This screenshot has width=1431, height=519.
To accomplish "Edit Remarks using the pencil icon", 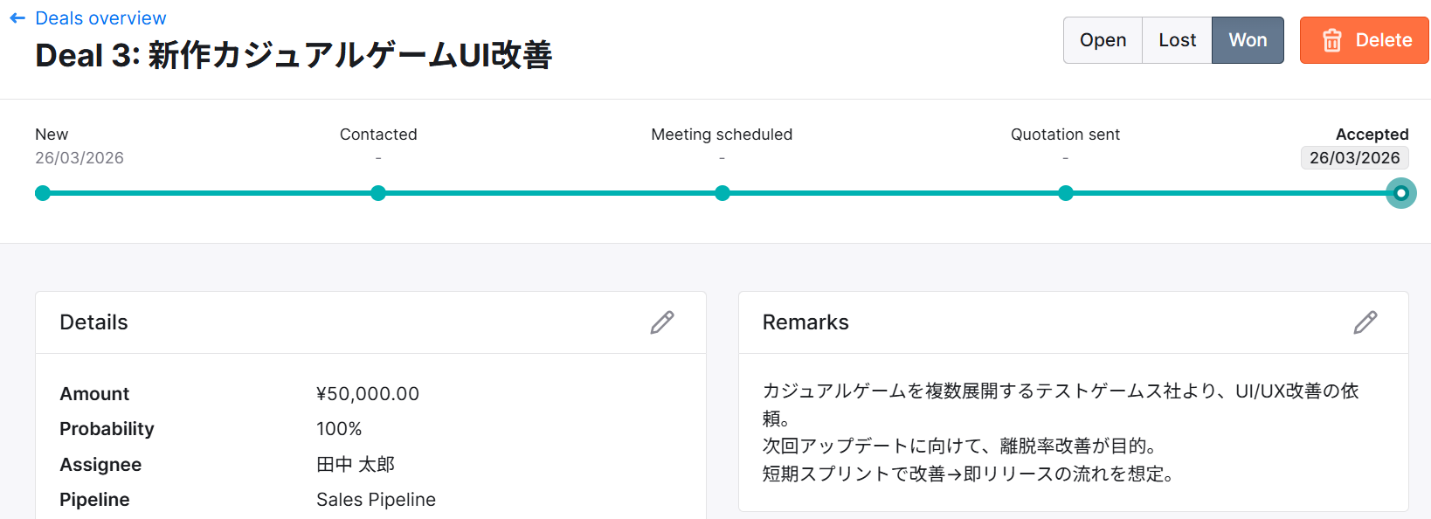I will coord(1365,322).
